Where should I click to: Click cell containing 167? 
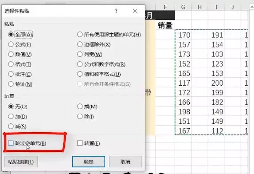(183, 130)
